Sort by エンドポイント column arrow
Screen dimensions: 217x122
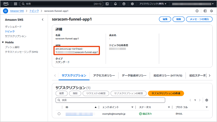(132, 107)
